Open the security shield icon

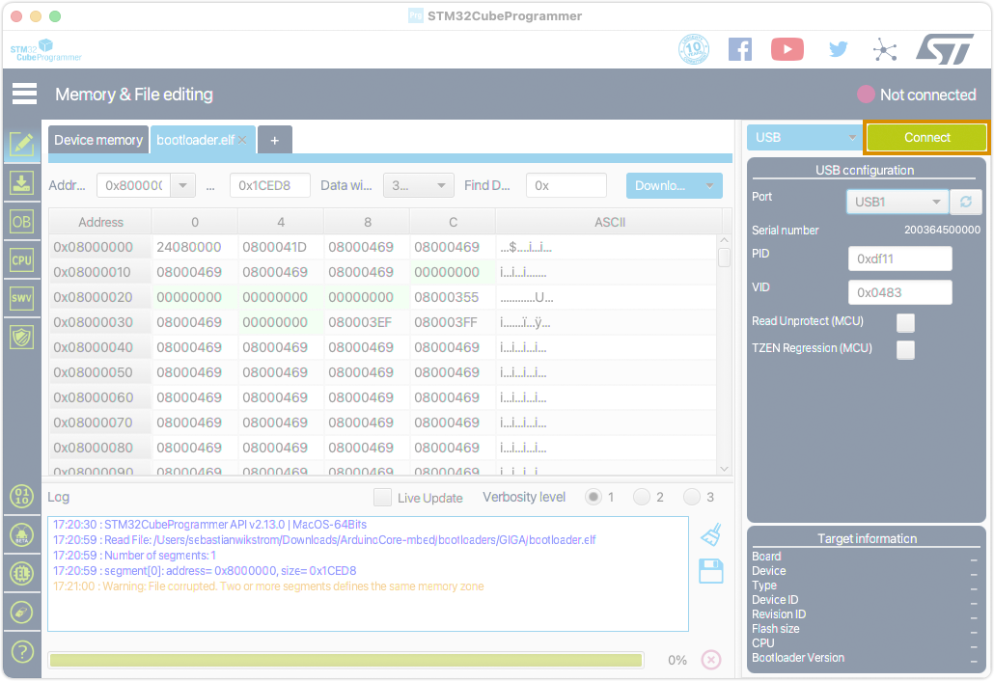pos(21,337)
